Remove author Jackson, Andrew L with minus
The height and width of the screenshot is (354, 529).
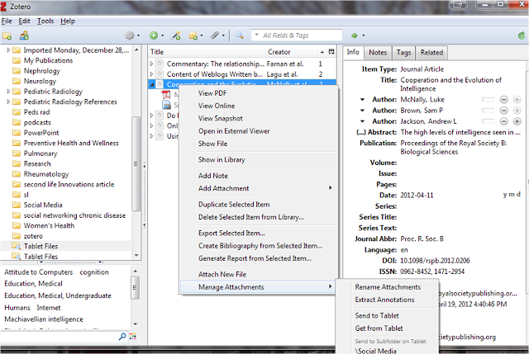click(503, 121)
